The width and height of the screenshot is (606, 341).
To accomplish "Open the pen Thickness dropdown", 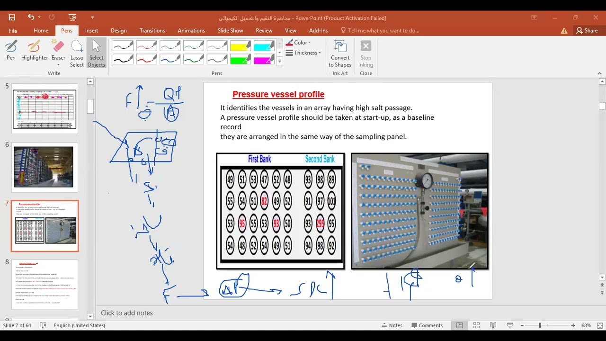I will (303, 53).
